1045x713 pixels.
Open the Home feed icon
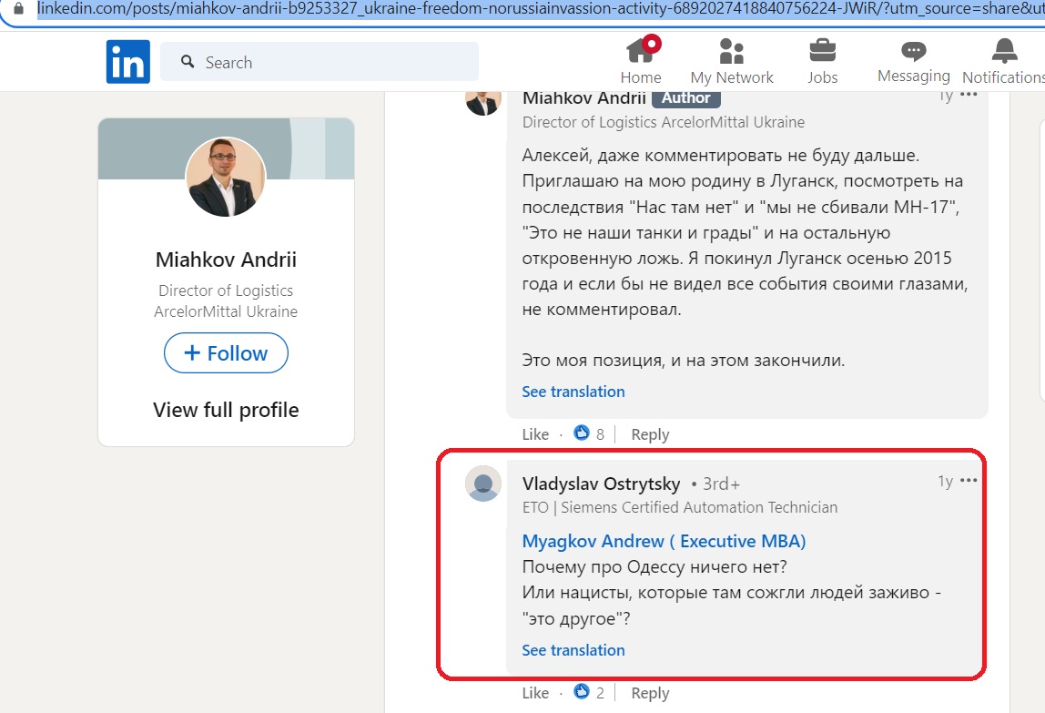[642, 51]
